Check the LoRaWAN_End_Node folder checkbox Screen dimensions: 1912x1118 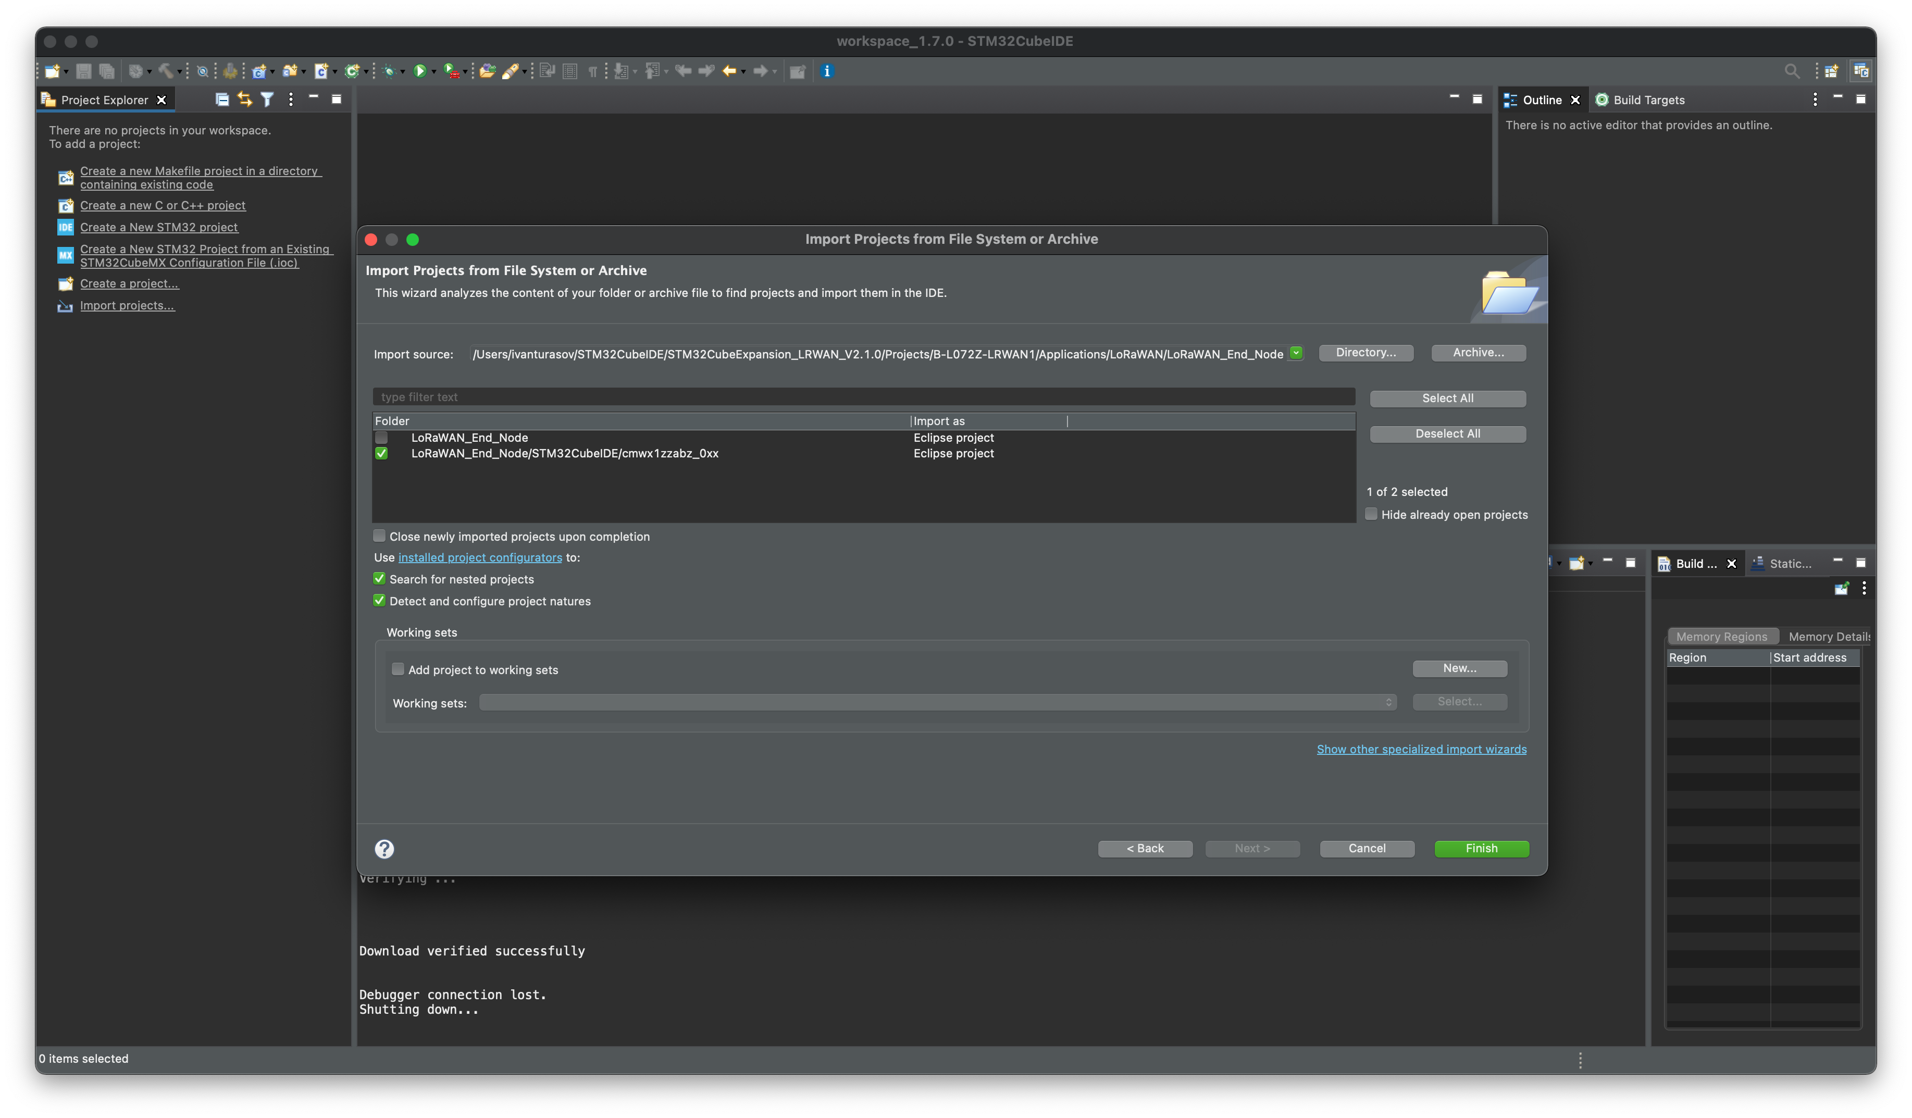pos(382,438)
